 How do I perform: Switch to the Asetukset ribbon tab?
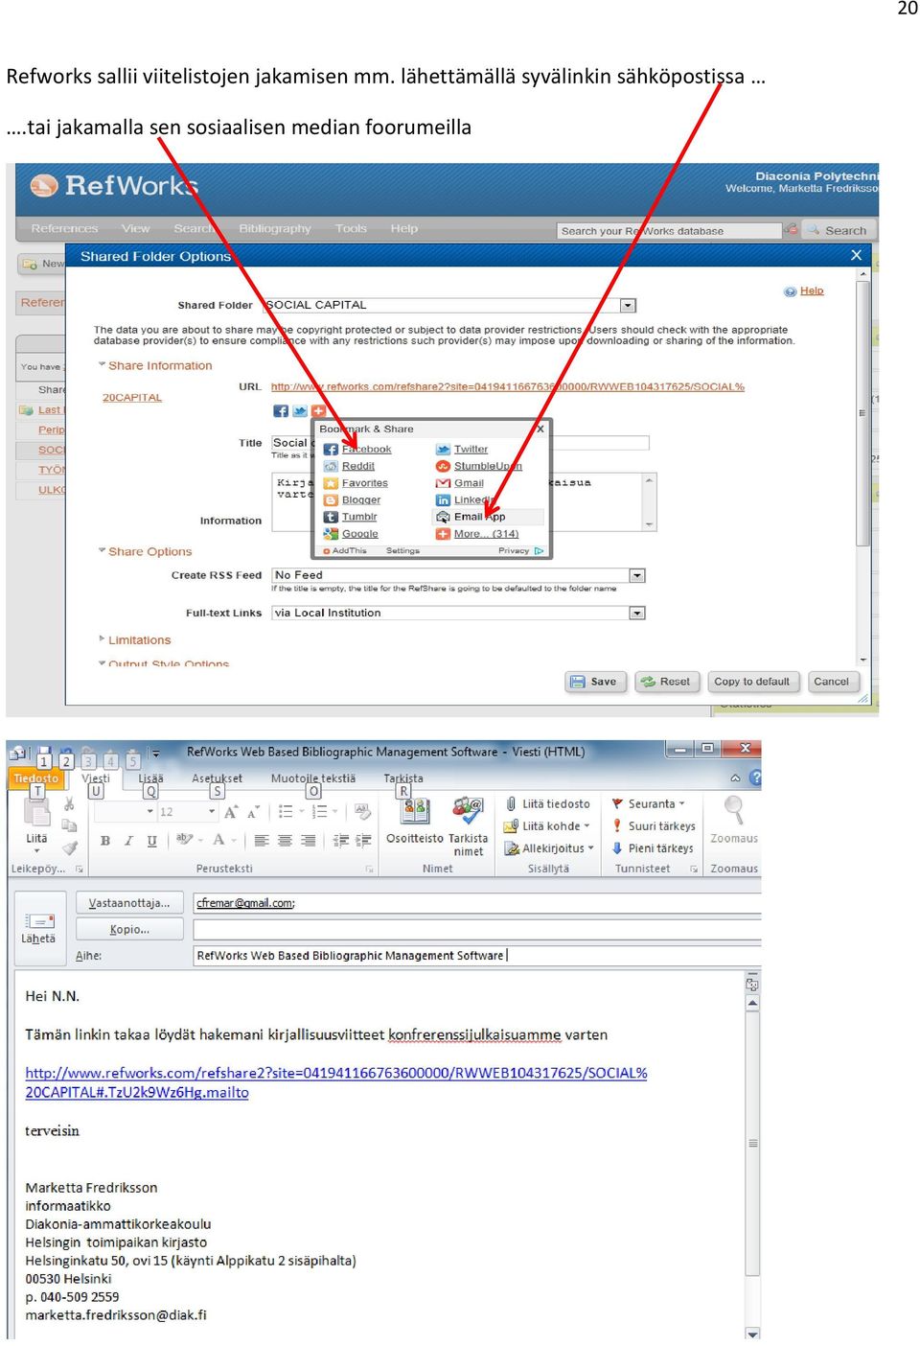(217, 778)
